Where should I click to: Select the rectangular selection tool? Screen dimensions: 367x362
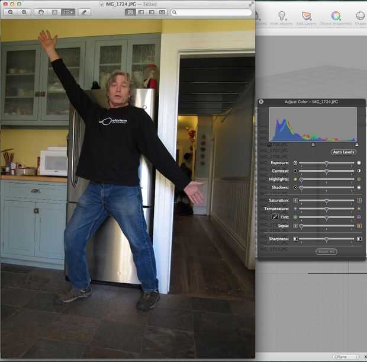coord(54,12)
